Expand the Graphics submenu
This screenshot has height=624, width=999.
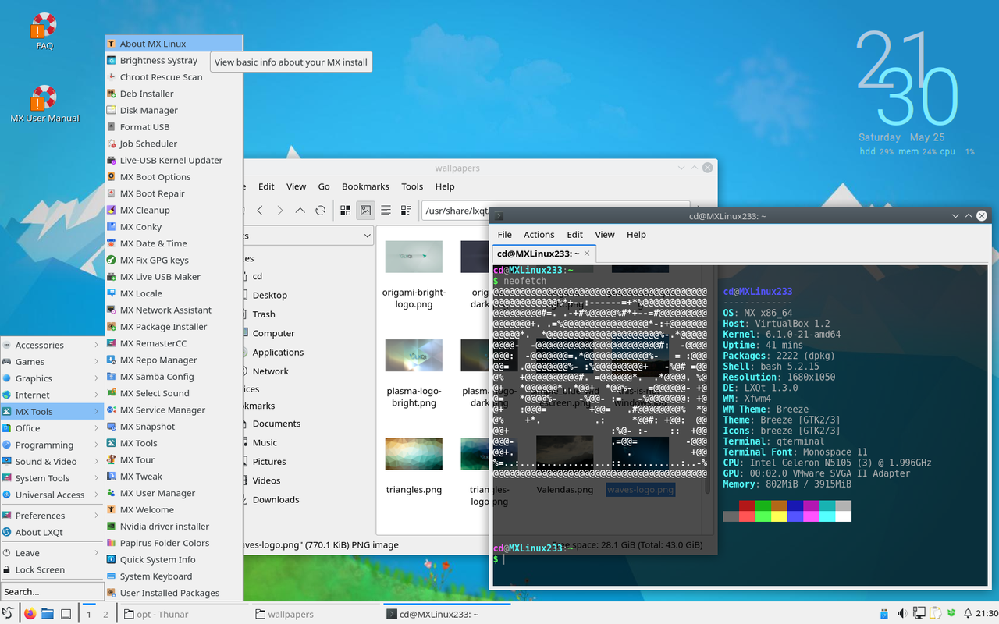click(52, 378)
